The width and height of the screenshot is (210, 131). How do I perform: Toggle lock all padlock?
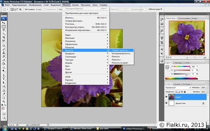(185, 92)
